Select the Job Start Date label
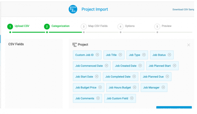 pyautogui.click(x=84, y=77)
